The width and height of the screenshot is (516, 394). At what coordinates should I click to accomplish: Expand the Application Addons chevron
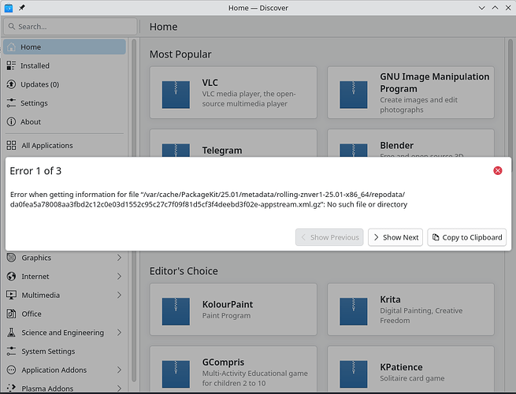click(119, 370)
